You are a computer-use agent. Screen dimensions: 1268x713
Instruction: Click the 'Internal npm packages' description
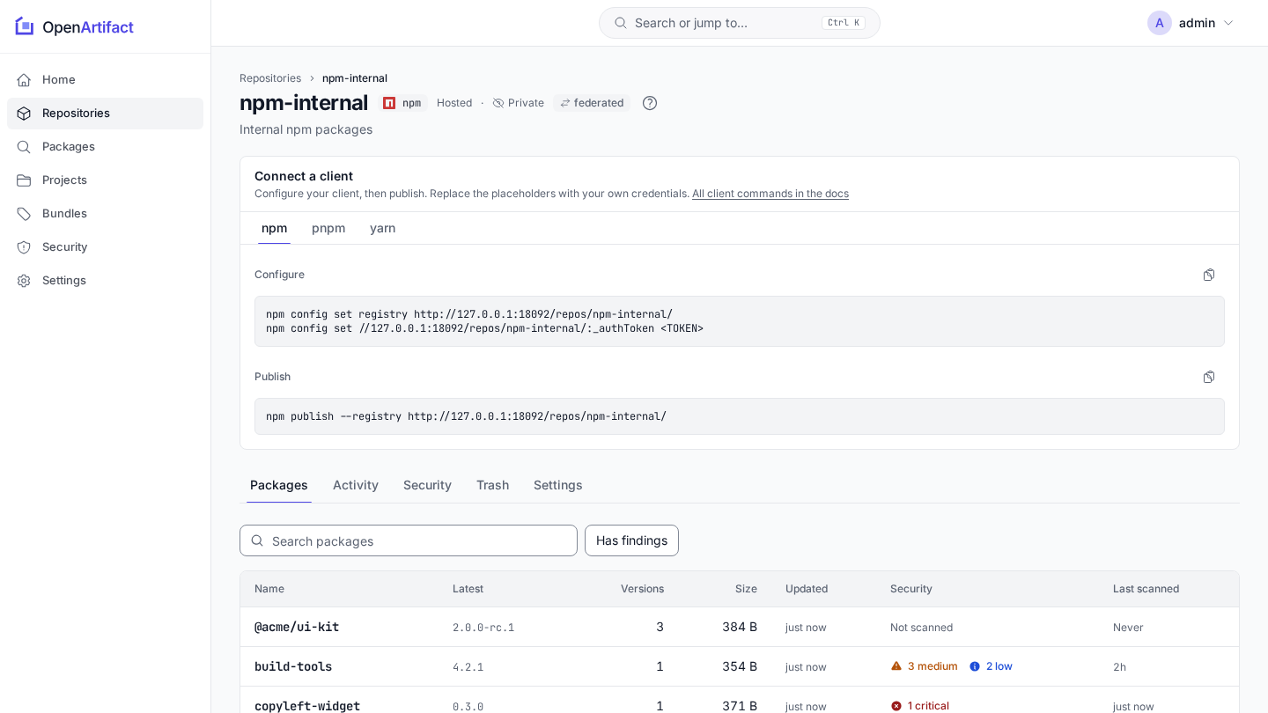pyautogui.click(x=306, y=129)
